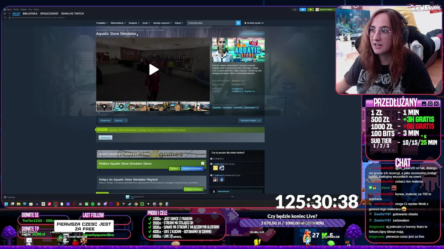Open Steam icon in the taskbar
The width and height of the screenshot is (444, 249).
coord(130,204)
